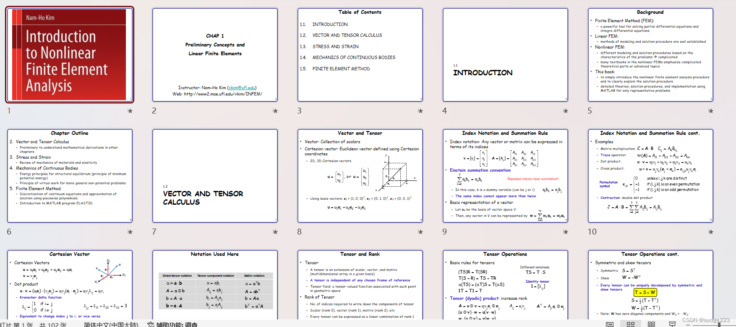736x327 pixels.
Task: Click the 简体中文(中国大陆) language indicator
Action: (x=111, y=324)
